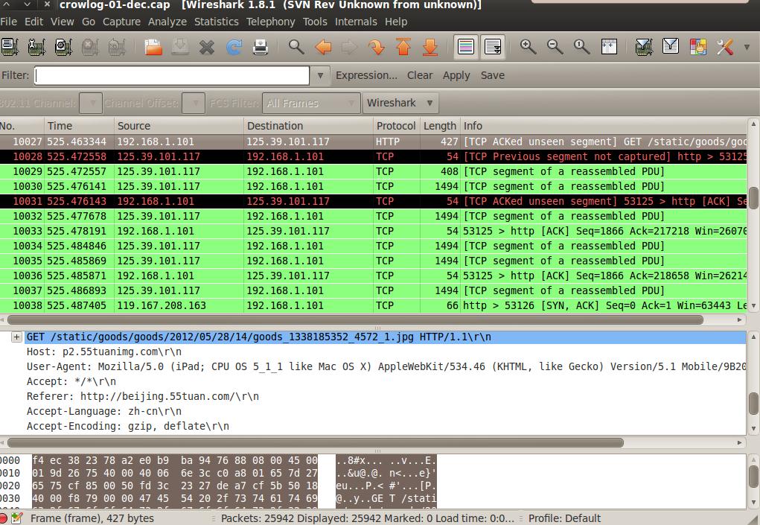
Task: Apply the display filter
Action: point(456,76)
